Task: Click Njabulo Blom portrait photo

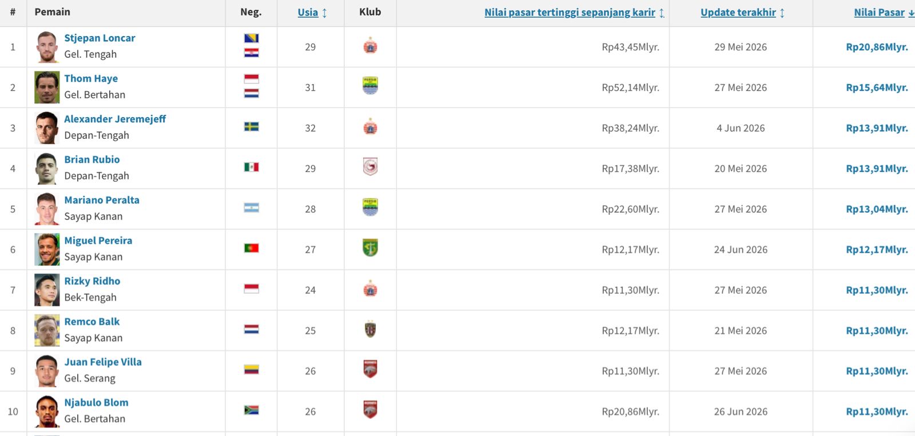Action: pyautogui.click(x=47, y=411)
